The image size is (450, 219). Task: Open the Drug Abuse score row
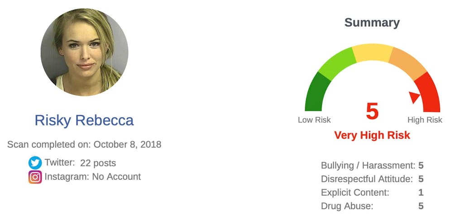pos(372,206)
